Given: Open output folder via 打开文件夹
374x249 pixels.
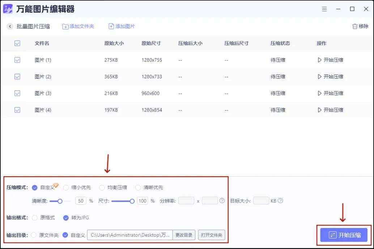Looking at the screenshot, I should click(x=212, y=235).
